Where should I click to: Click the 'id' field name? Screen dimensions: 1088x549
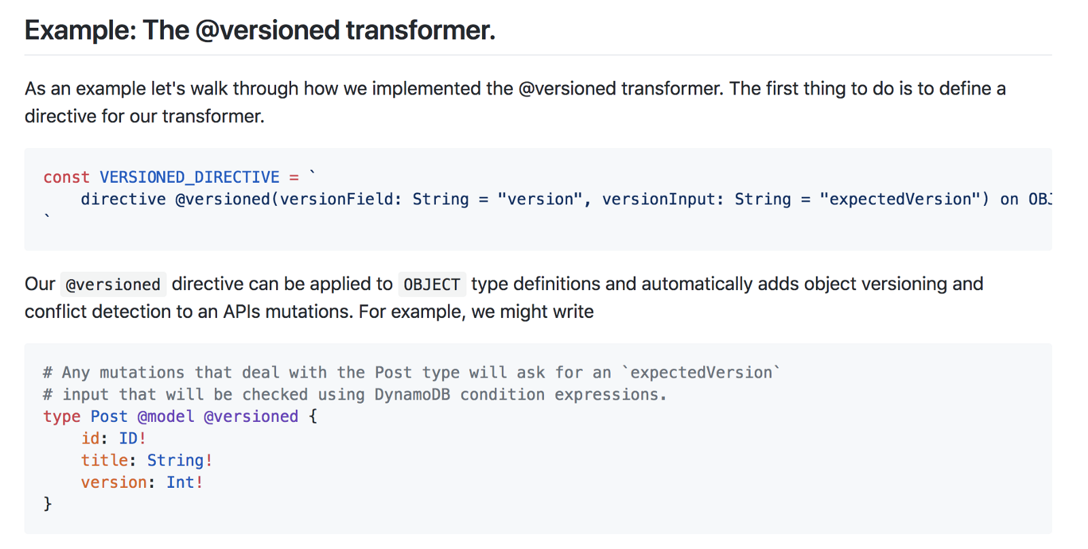(90, 438)
